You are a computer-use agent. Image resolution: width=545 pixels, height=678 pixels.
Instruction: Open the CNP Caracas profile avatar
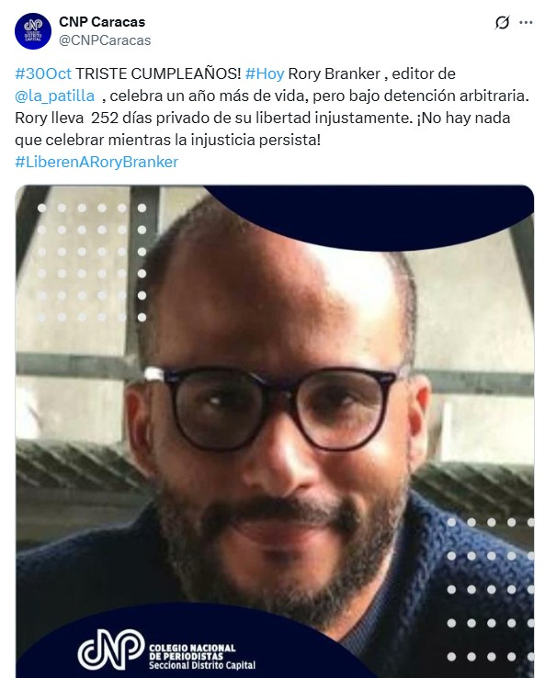(33, 30)
